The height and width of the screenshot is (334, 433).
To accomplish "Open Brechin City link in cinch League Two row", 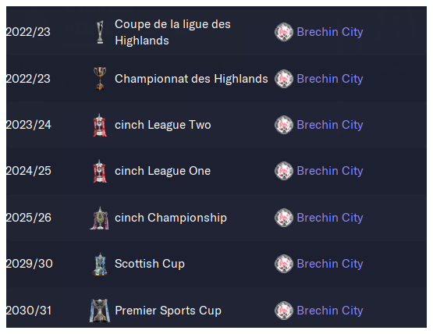I will point(330,125).
